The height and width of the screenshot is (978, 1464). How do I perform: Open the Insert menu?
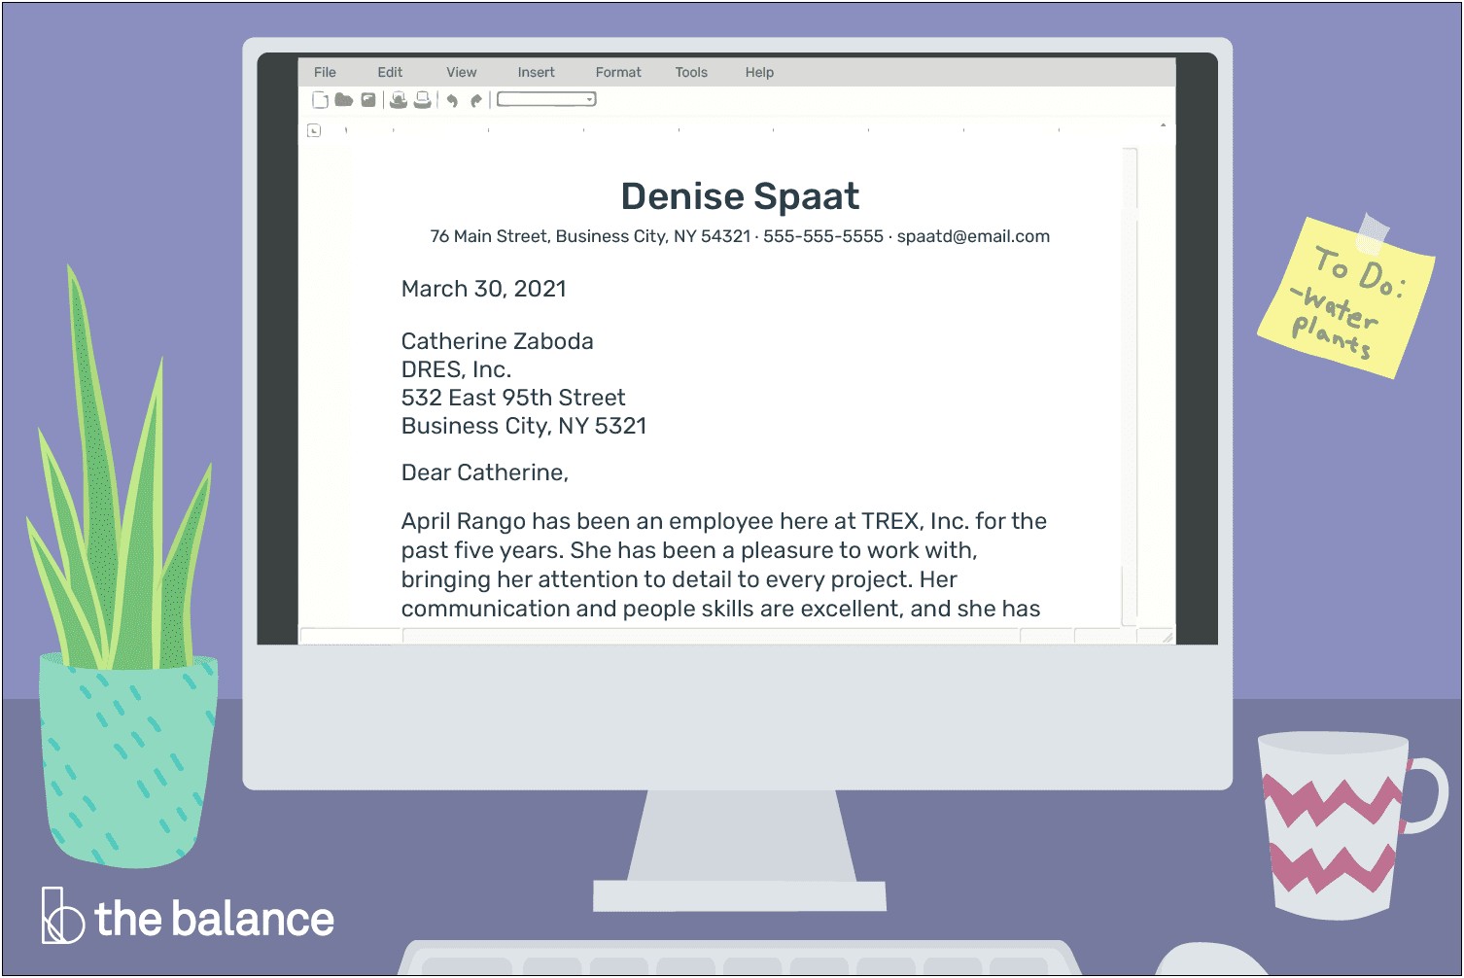click(536, 72)
